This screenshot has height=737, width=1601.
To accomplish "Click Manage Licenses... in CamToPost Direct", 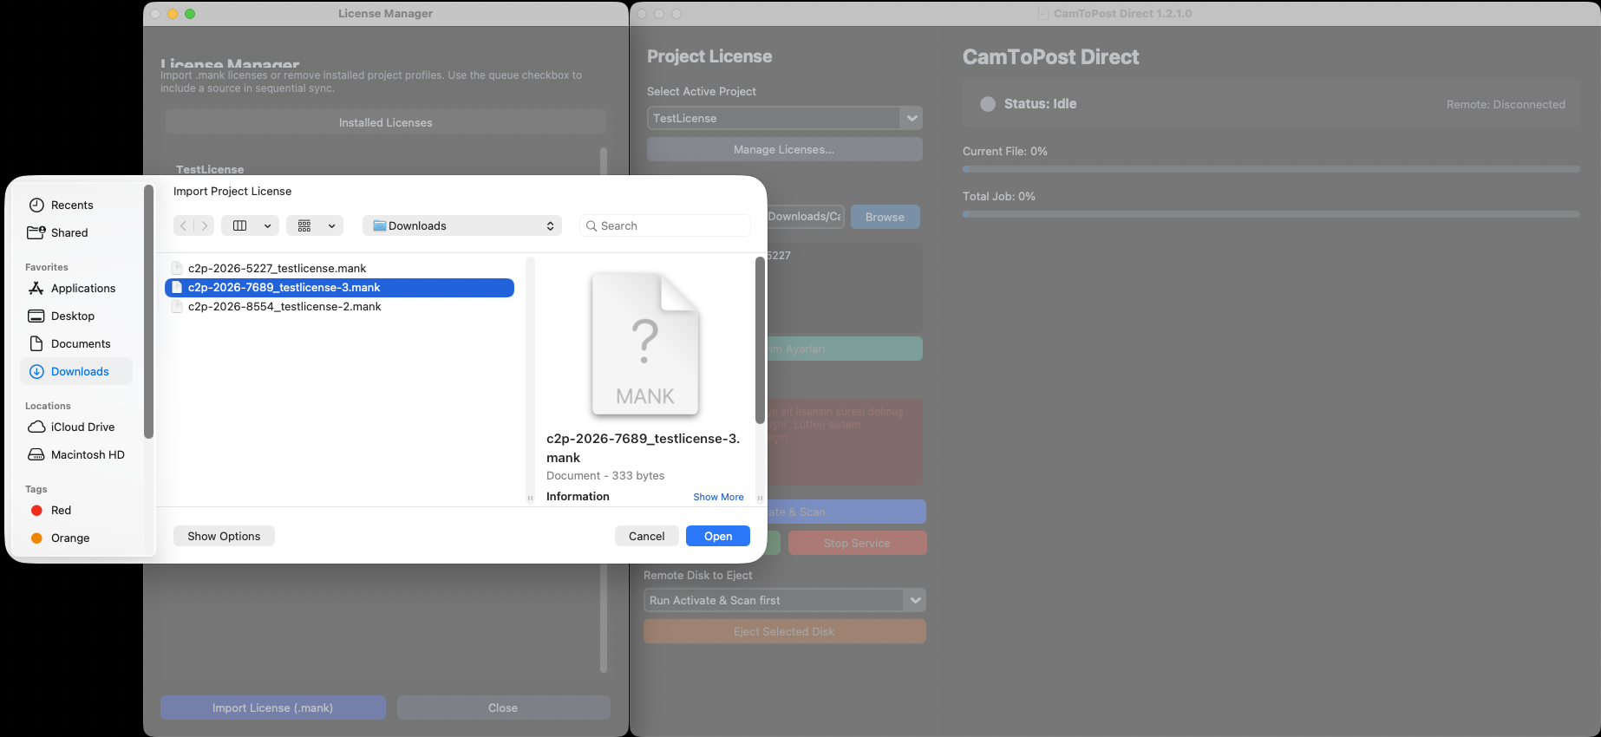I will coord(785,149).
